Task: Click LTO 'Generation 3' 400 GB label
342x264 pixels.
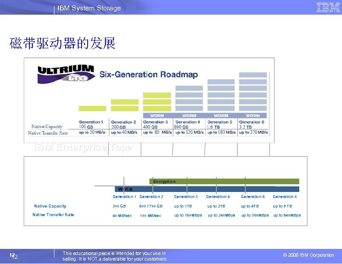Action: click(155, 124)
